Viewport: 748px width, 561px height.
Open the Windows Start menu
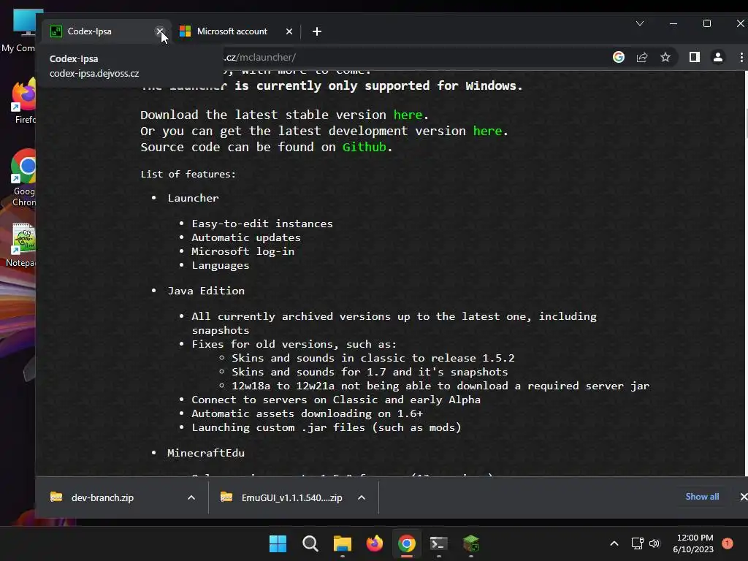pyautogui.click(x=278, y=543)
